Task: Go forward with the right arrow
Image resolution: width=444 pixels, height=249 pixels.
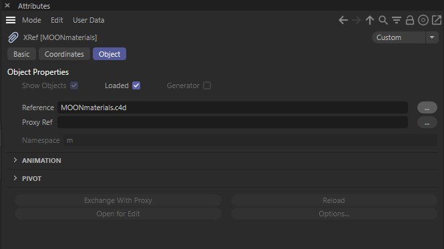Action: [357, 20]
